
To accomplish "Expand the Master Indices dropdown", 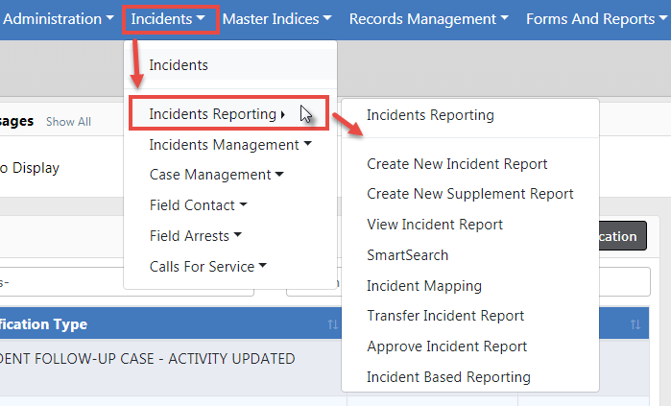I will [x=276, y=18].
